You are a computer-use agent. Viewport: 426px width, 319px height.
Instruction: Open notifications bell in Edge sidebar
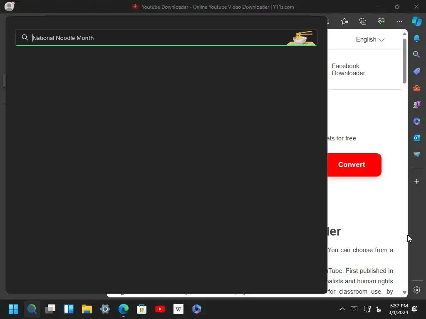pos(416,38)
